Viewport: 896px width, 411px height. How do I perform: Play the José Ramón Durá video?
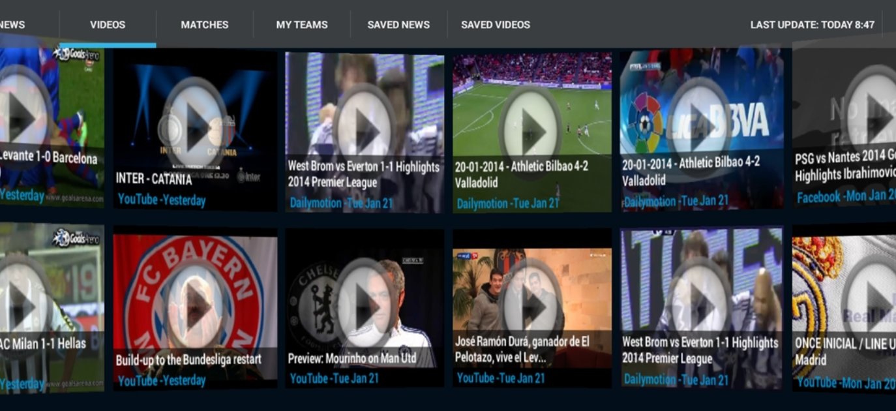[x=533, y=305]
